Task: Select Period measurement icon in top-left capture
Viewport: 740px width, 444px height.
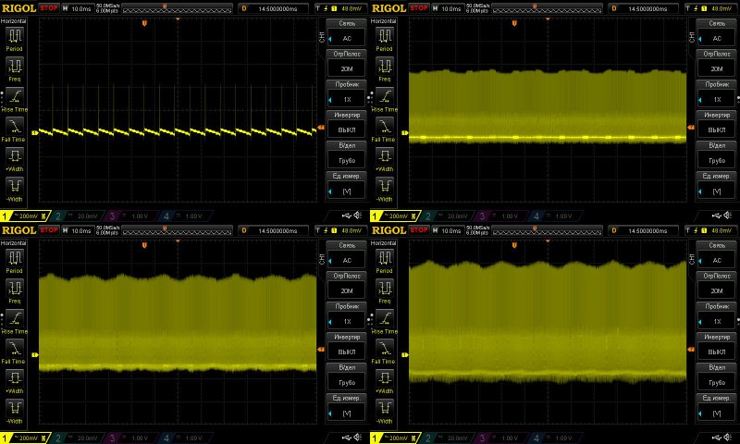Action: point(15,36)
